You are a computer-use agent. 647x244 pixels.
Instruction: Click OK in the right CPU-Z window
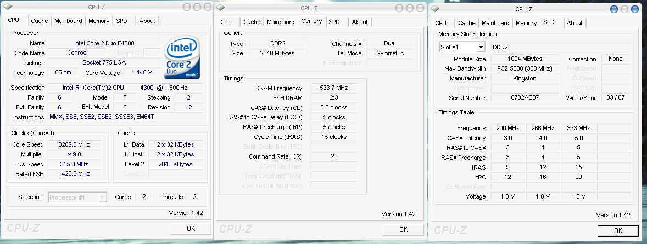click(x=618, y=231)
